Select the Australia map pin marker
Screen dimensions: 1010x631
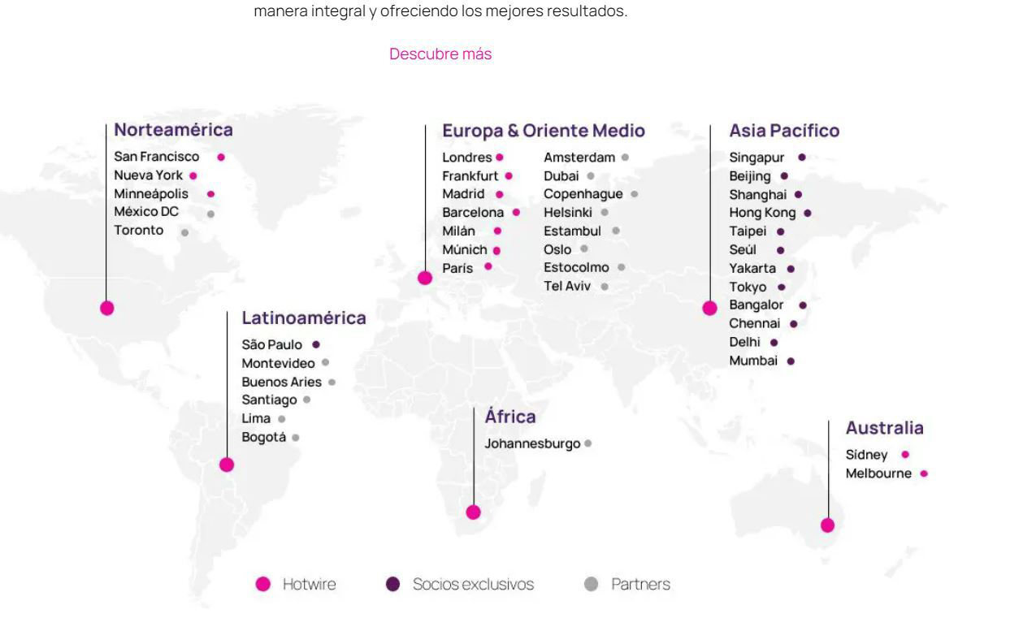[x=828, y=525]
